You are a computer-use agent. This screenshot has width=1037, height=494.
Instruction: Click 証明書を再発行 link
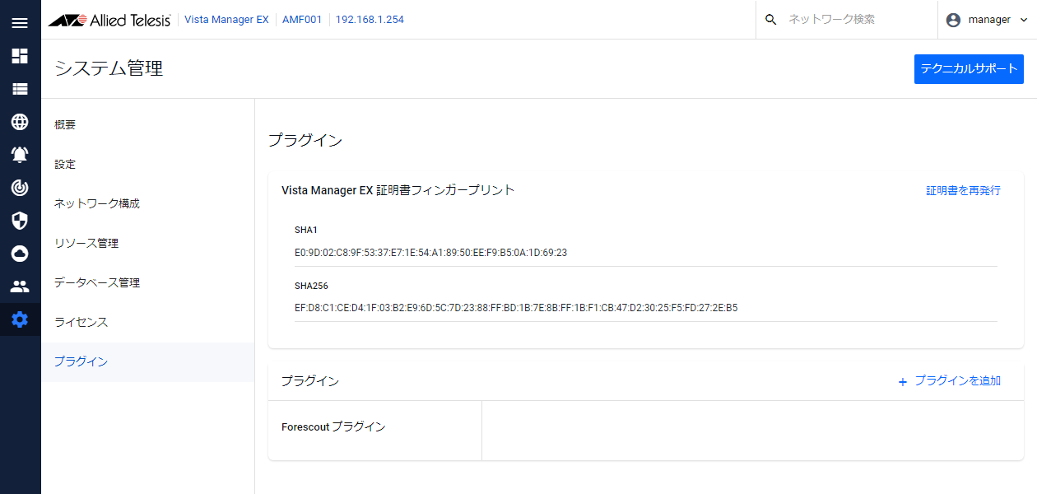coord(963,190)
